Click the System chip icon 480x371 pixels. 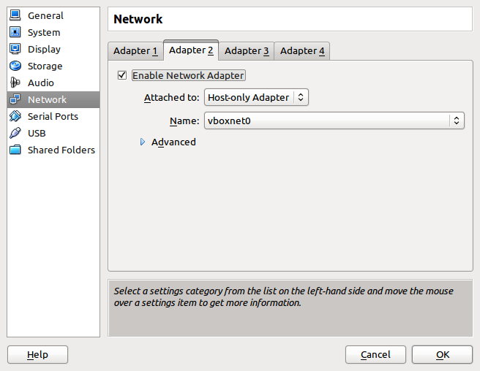[15, 32]
